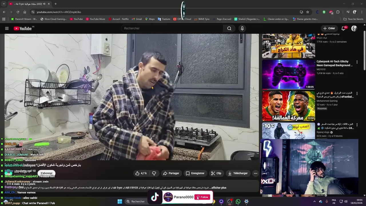
Task: Like the video with 4,7 k thumbs-up
Action: tap(141, 173)
